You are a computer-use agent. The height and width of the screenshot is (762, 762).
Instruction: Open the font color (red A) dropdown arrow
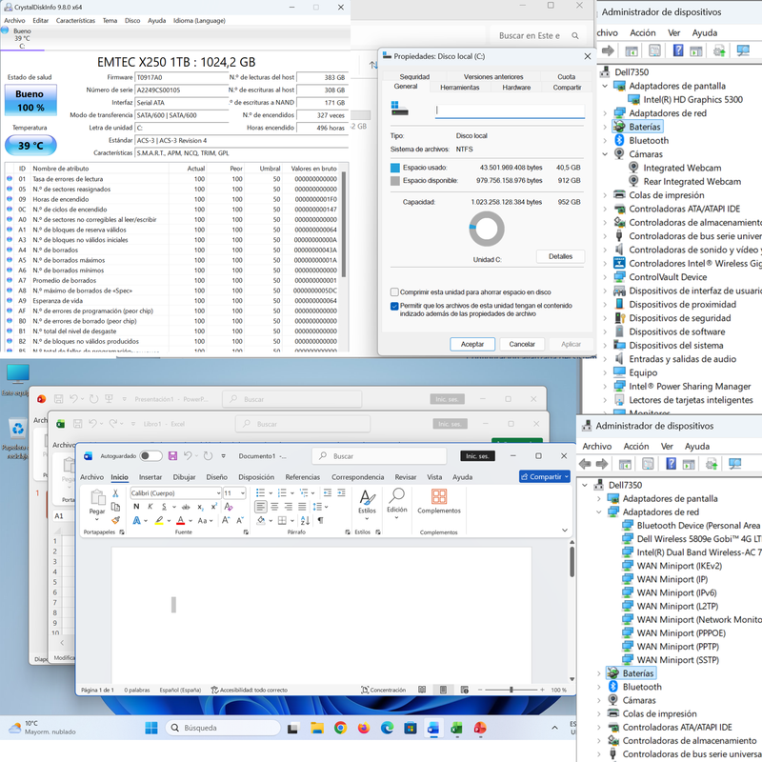coord(190,520)
